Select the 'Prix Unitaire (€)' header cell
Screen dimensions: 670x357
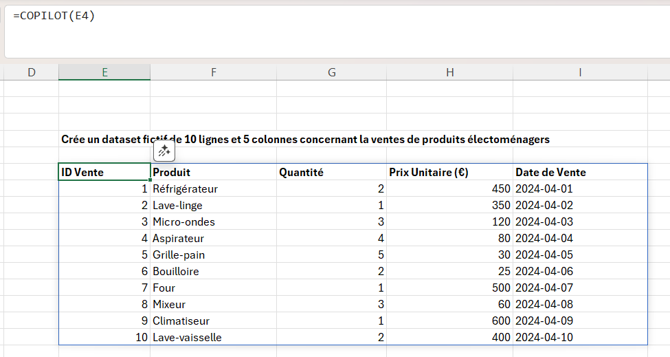449,173
